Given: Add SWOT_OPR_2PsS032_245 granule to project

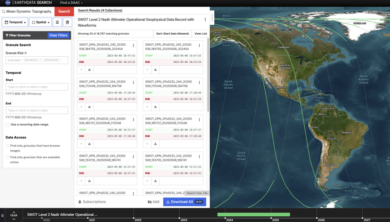Looking at the screenshot, I should coord(81,70).
